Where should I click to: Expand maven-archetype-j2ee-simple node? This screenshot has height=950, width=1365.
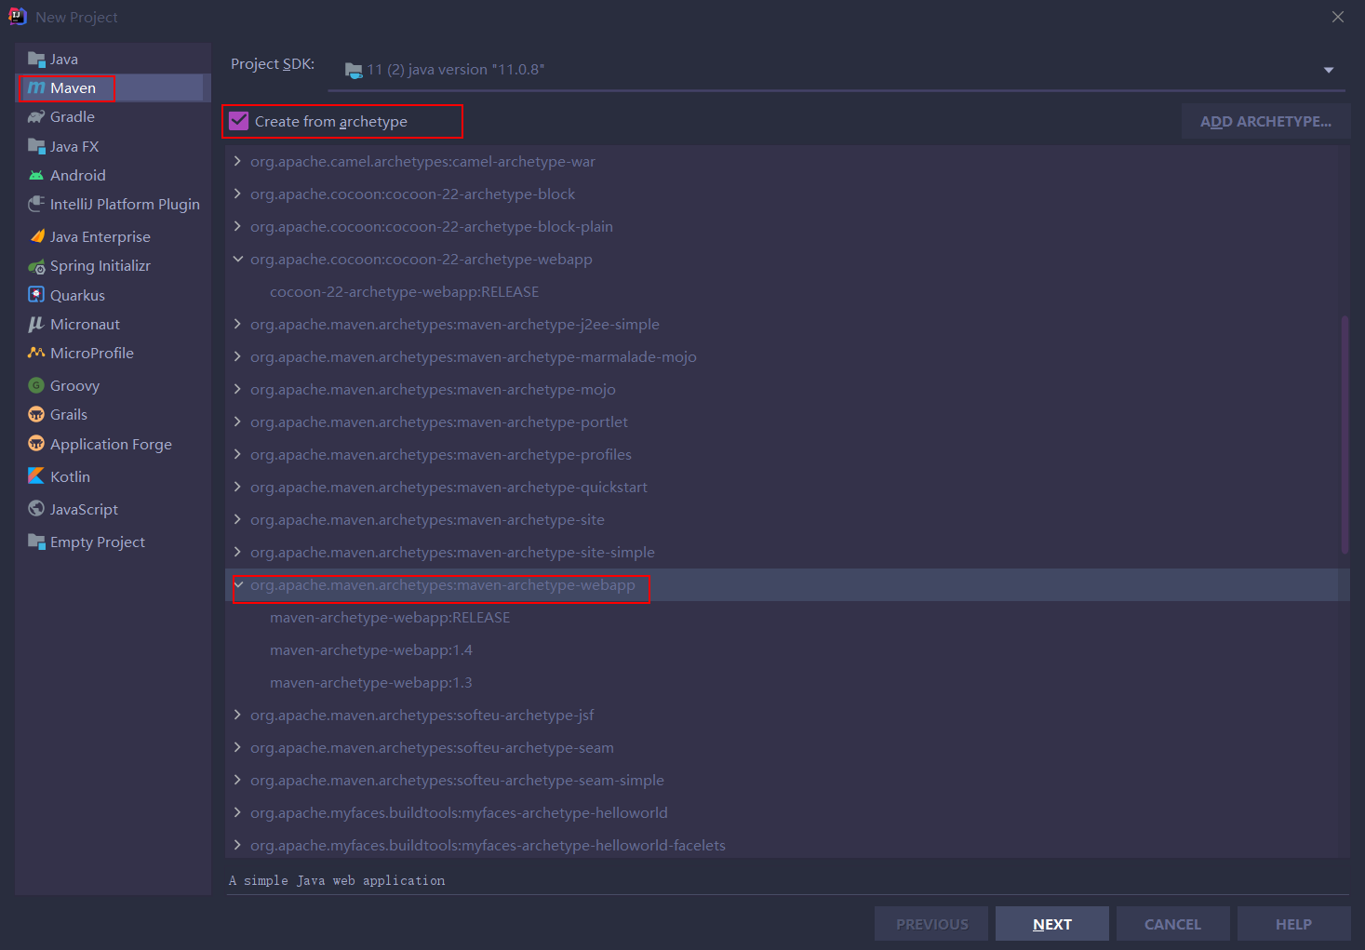pos(237,324)
